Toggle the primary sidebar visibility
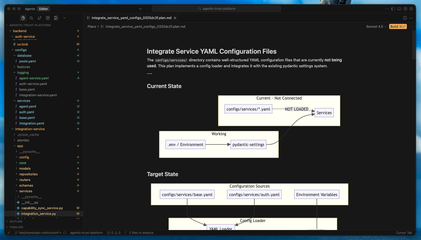 pos(393,9)
